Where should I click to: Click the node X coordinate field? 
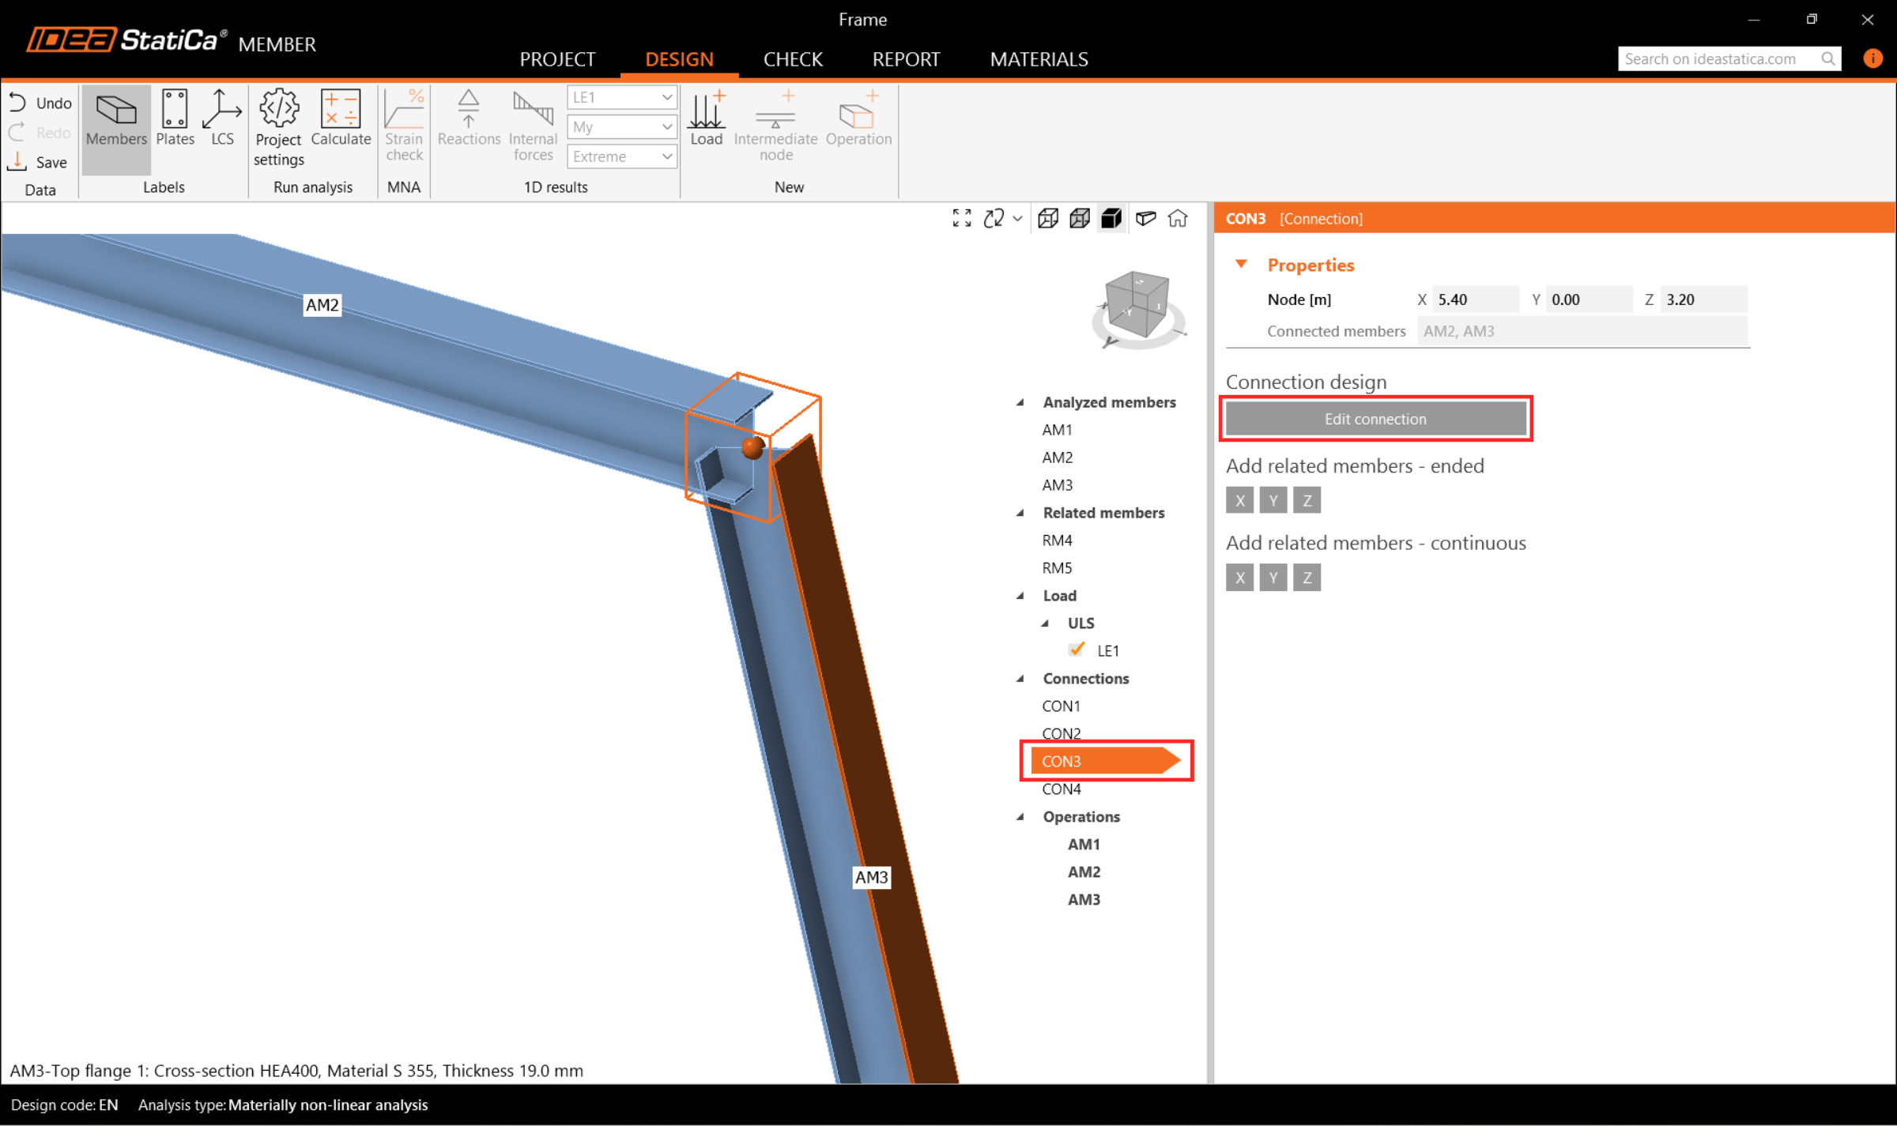pyautogui.click(x=1474, y=299)
